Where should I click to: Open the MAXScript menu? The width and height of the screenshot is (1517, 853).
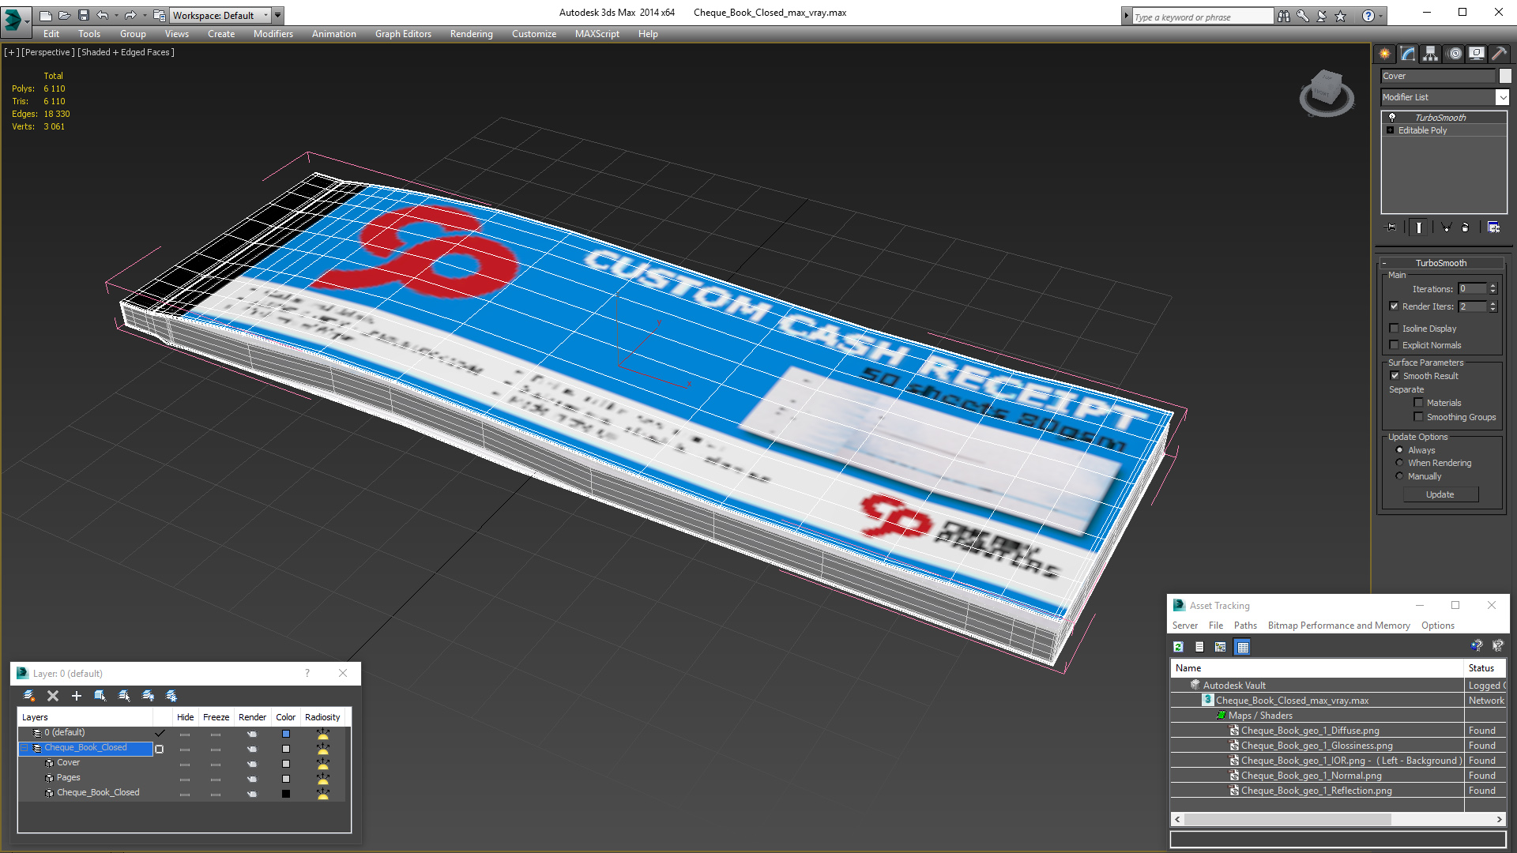597,34
